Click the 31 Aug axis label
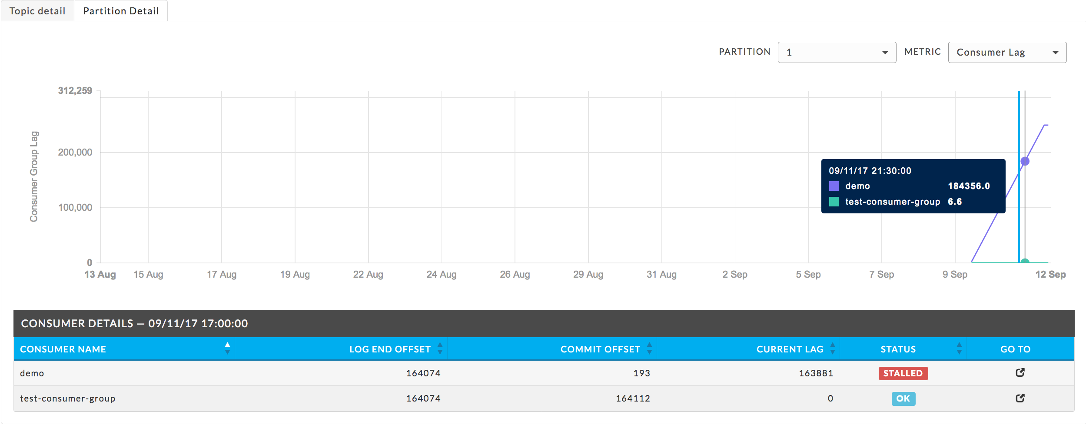 point(661,275)
